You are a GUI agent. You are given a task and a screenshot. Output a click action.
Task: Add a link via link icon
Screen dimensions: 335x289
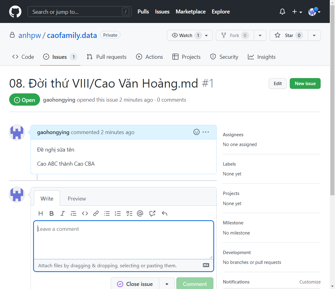pos(96,213)
